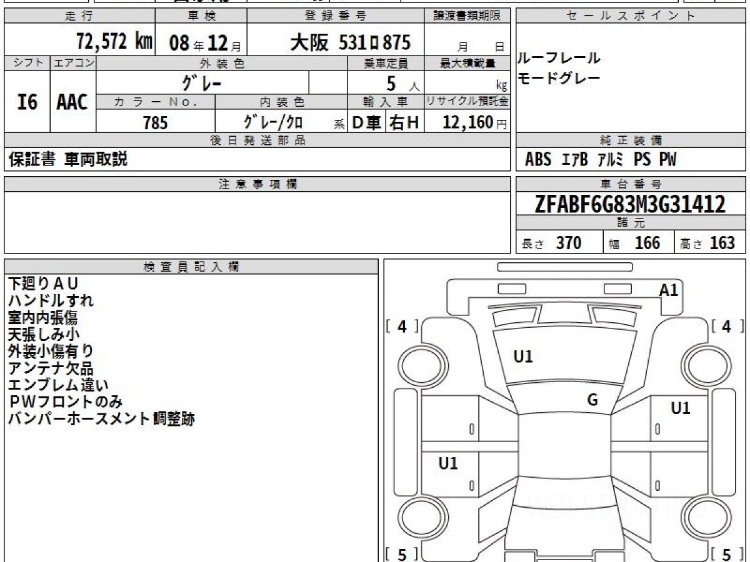Click the G mark on the windshield

pos(592,400)
